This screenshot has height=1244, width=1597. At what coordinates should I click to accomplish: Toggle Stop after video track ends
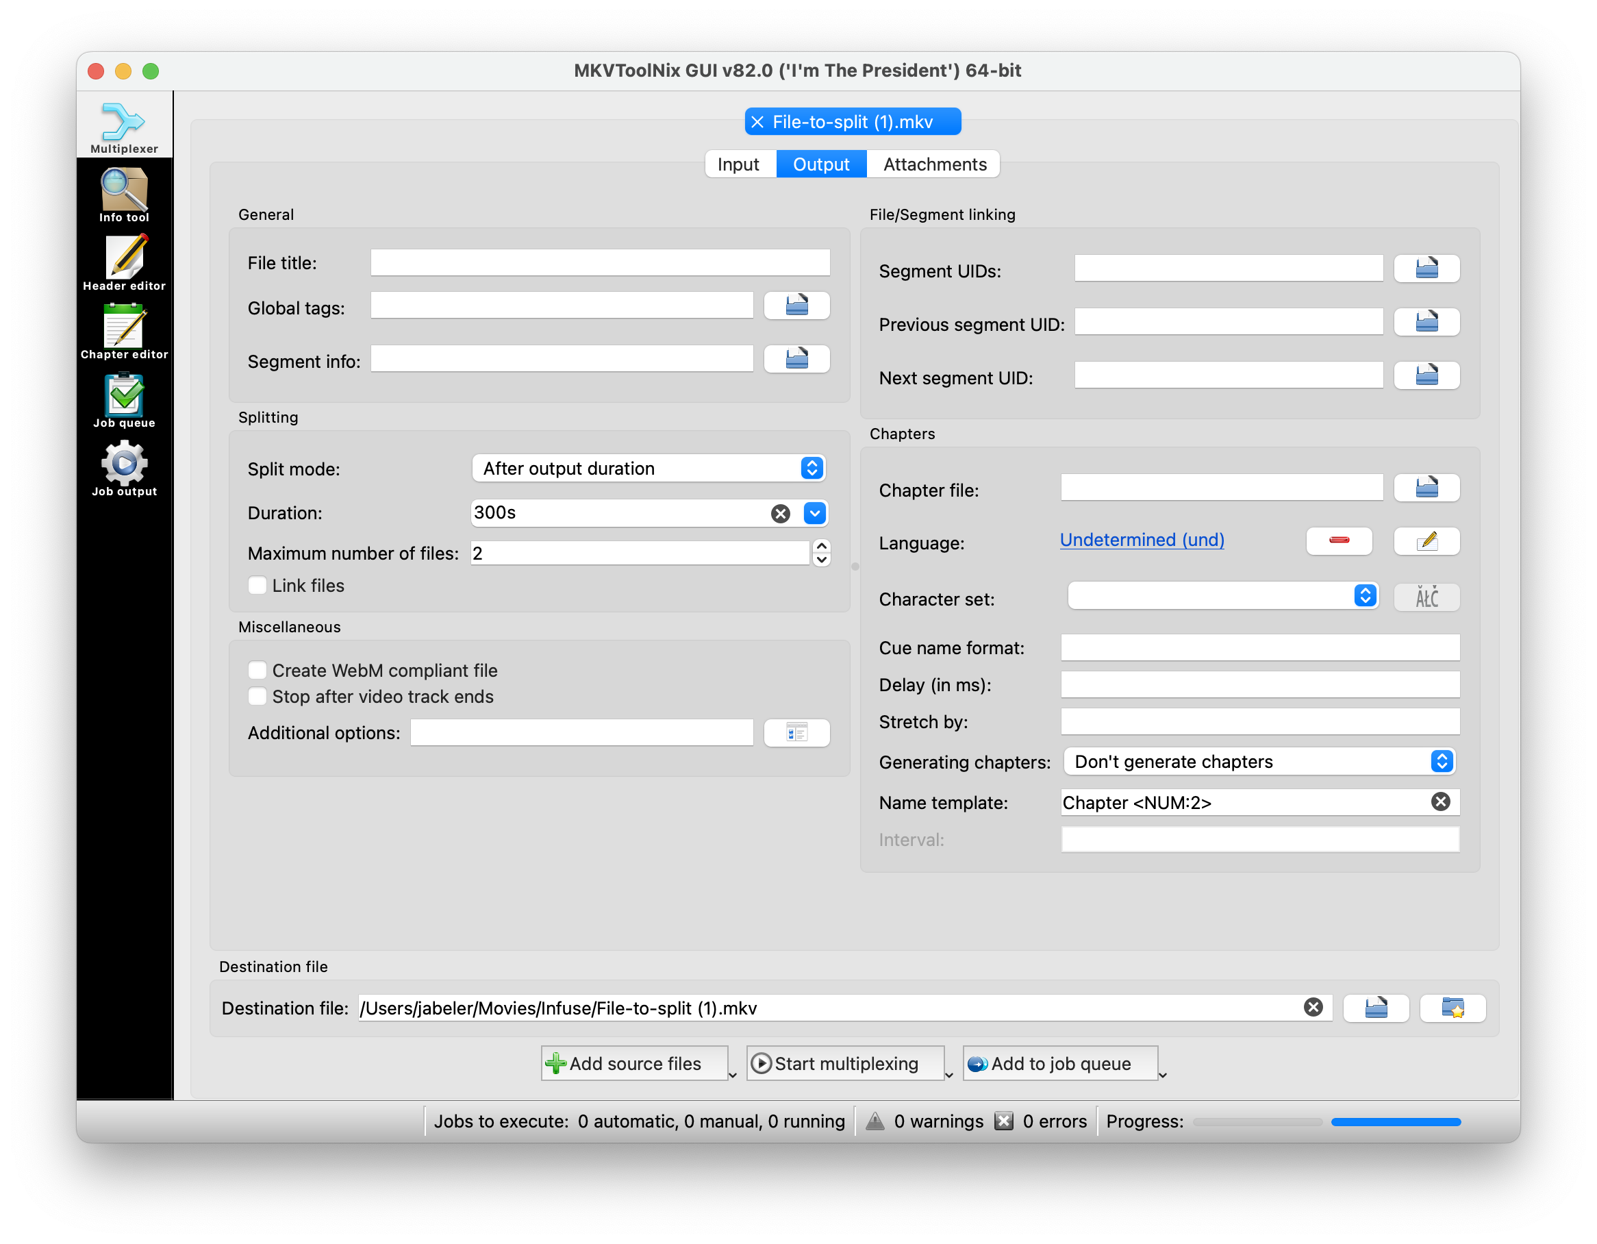(x=257, y=698)
